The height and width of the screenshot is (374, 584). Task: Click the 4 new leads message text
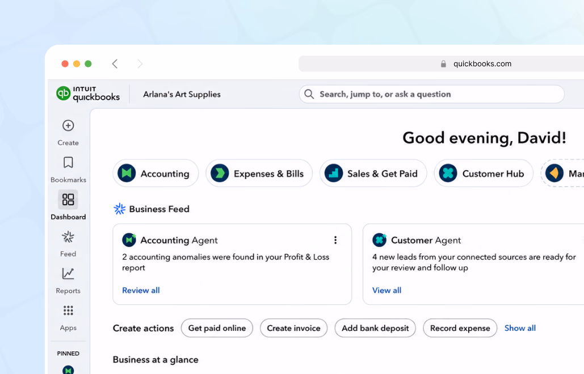point(474,262)
